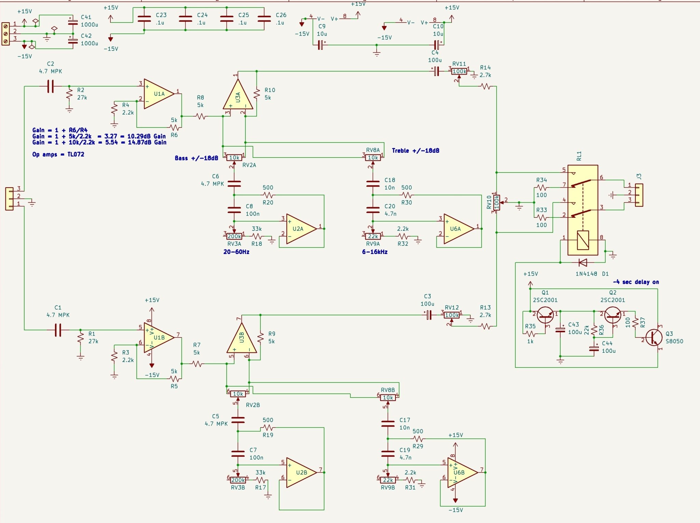Click the R10 5k resistor symbol

257,94
